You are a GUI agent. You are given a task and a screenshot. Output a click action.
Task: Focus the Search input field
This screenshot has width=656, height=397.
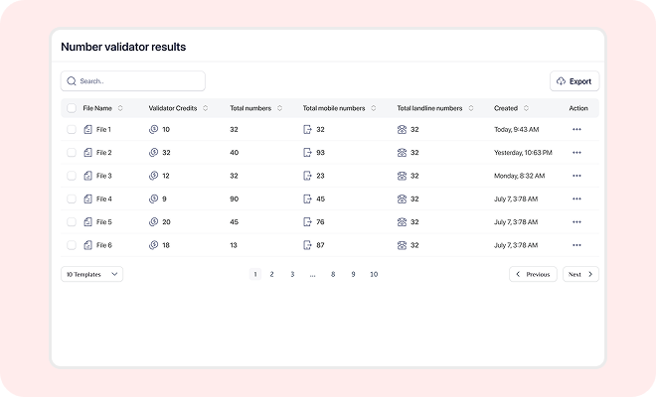[x=133, y=81]
